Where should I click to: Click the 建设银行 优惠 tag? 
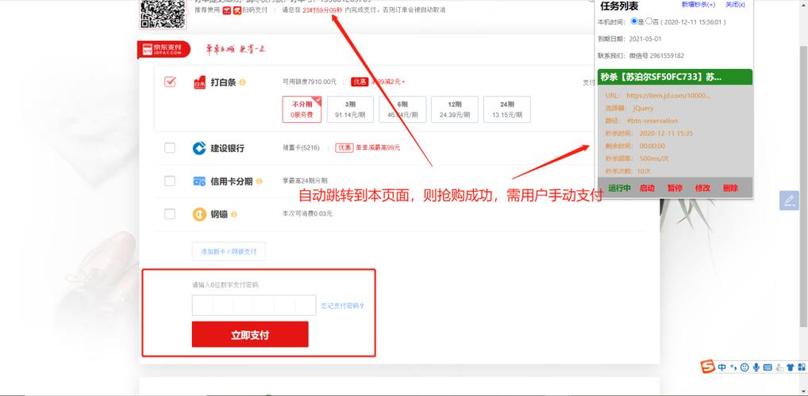[344, 147]
